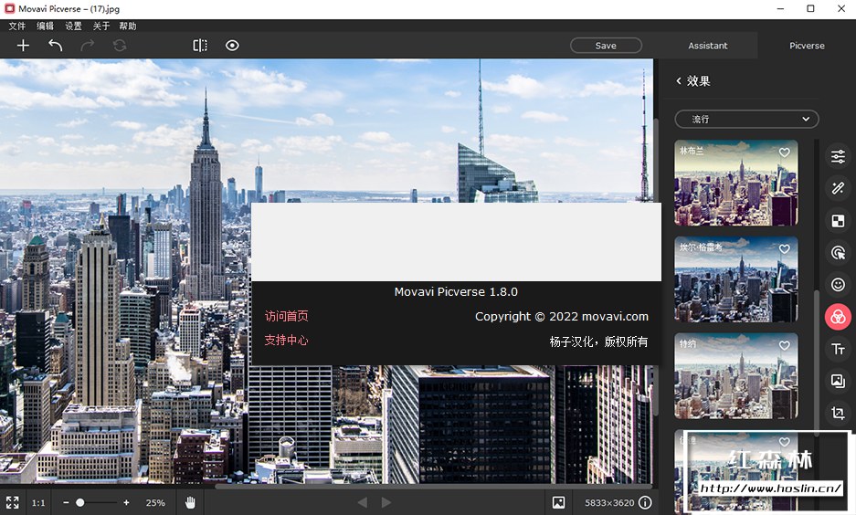The image size is (856, 515).
Task: Open the 编辑 menu
Action: click(46, 26)
